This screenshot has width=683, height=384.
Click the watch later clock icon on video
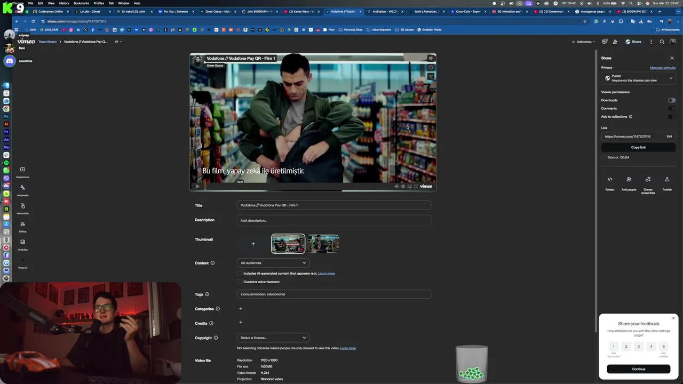point(431,67)
